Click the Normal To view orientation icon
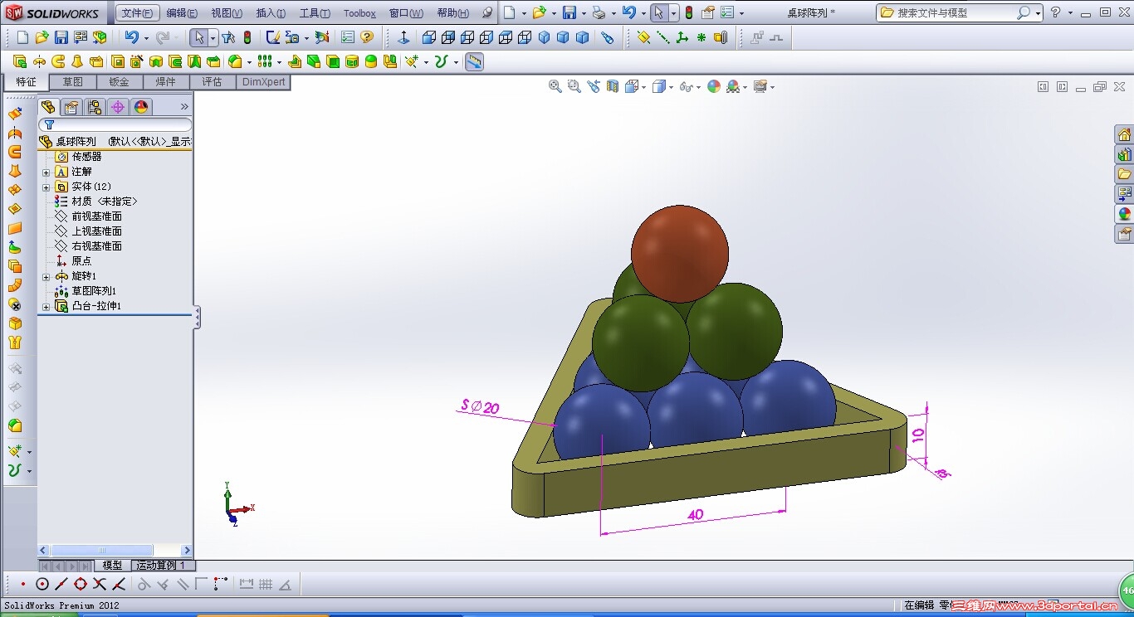The image size is (1134, 617). 403,37
